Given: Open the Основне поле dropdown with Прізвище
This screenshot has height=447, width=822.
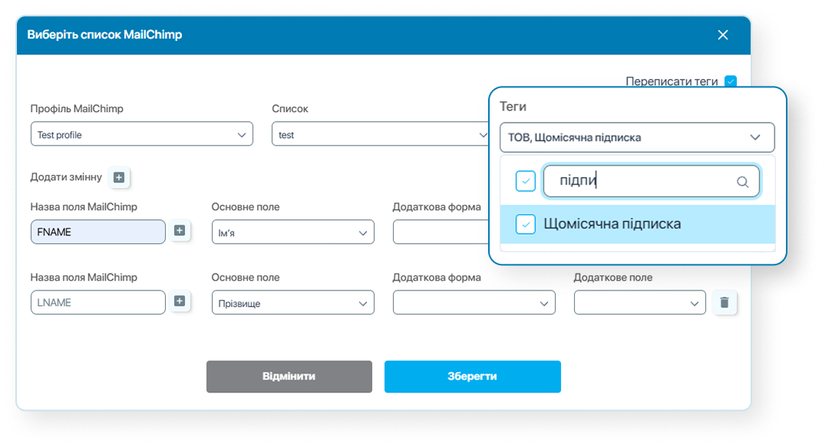Looking at the screenshot, I should (292, 303).
